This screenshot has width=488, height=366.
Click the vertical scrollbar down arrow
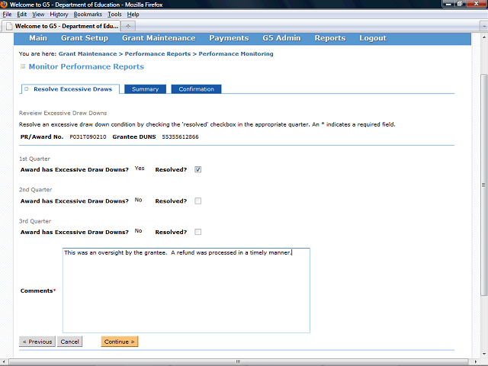(x=483, y=354)
